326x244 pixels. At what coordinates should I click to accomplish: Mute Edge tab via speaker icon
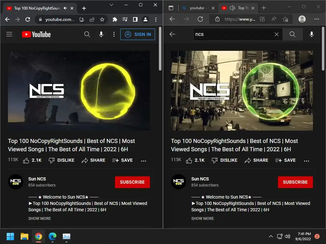[232, 8]
